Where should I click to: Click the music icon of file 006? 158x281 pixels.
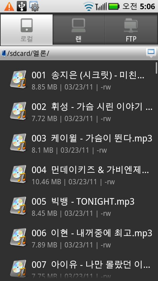pos(18,237)
